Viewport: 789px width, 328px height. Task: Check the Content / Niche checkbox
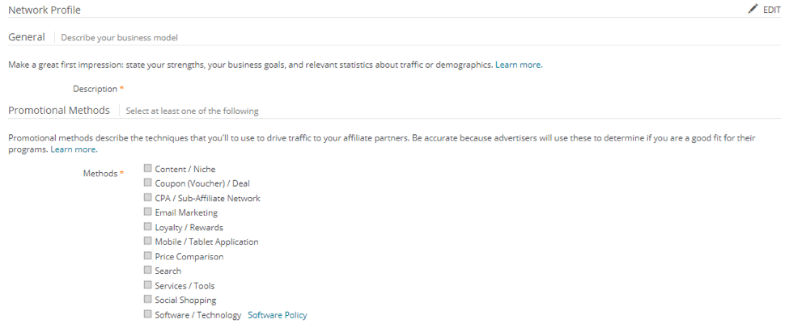pos(148,169)
